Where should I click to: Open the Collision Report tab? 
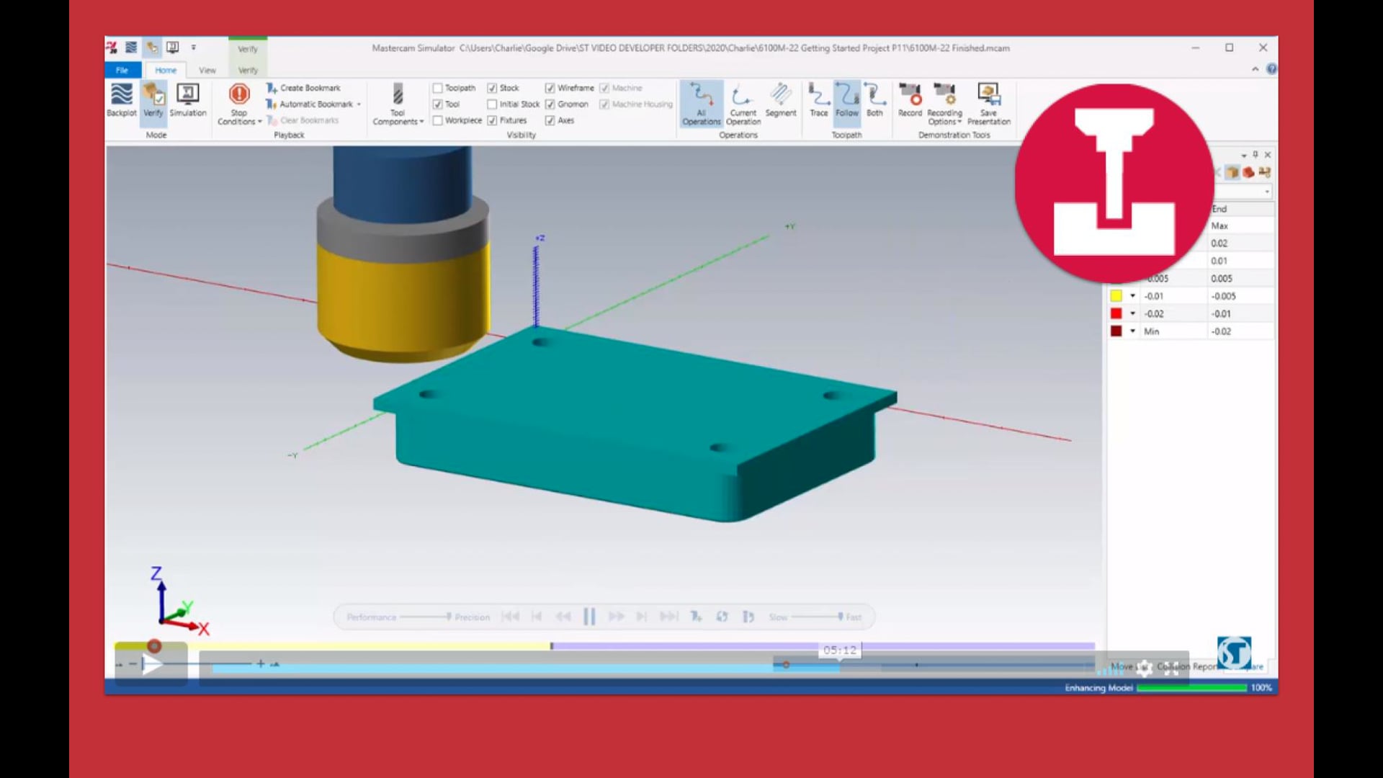coord(1186,667)
